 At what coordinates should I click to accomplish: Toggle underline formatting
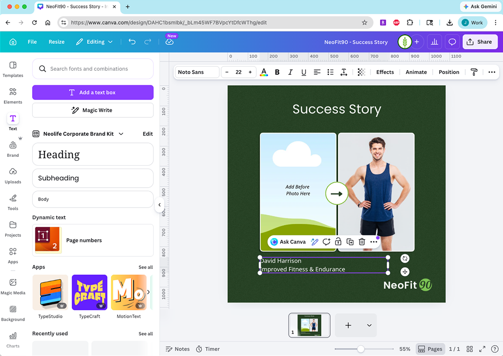pos(304,72)
